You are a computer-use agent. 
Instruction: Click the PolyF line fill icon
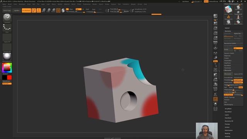(215, 89)
